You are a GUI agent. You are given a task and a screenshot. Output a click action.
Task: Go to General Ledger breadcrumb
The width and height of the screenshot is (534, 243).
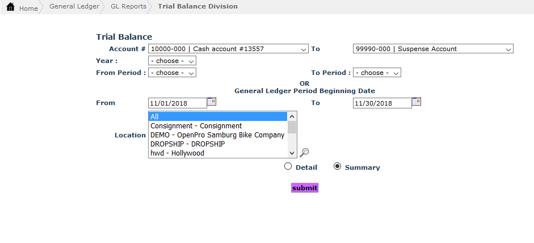point(74,7)
